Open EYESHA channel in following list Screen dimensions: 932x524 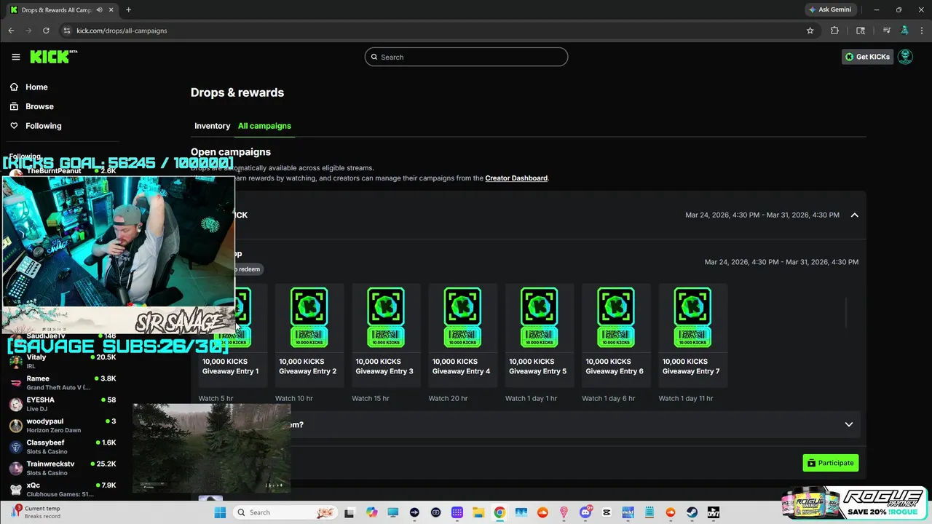[x=63, y=404]
